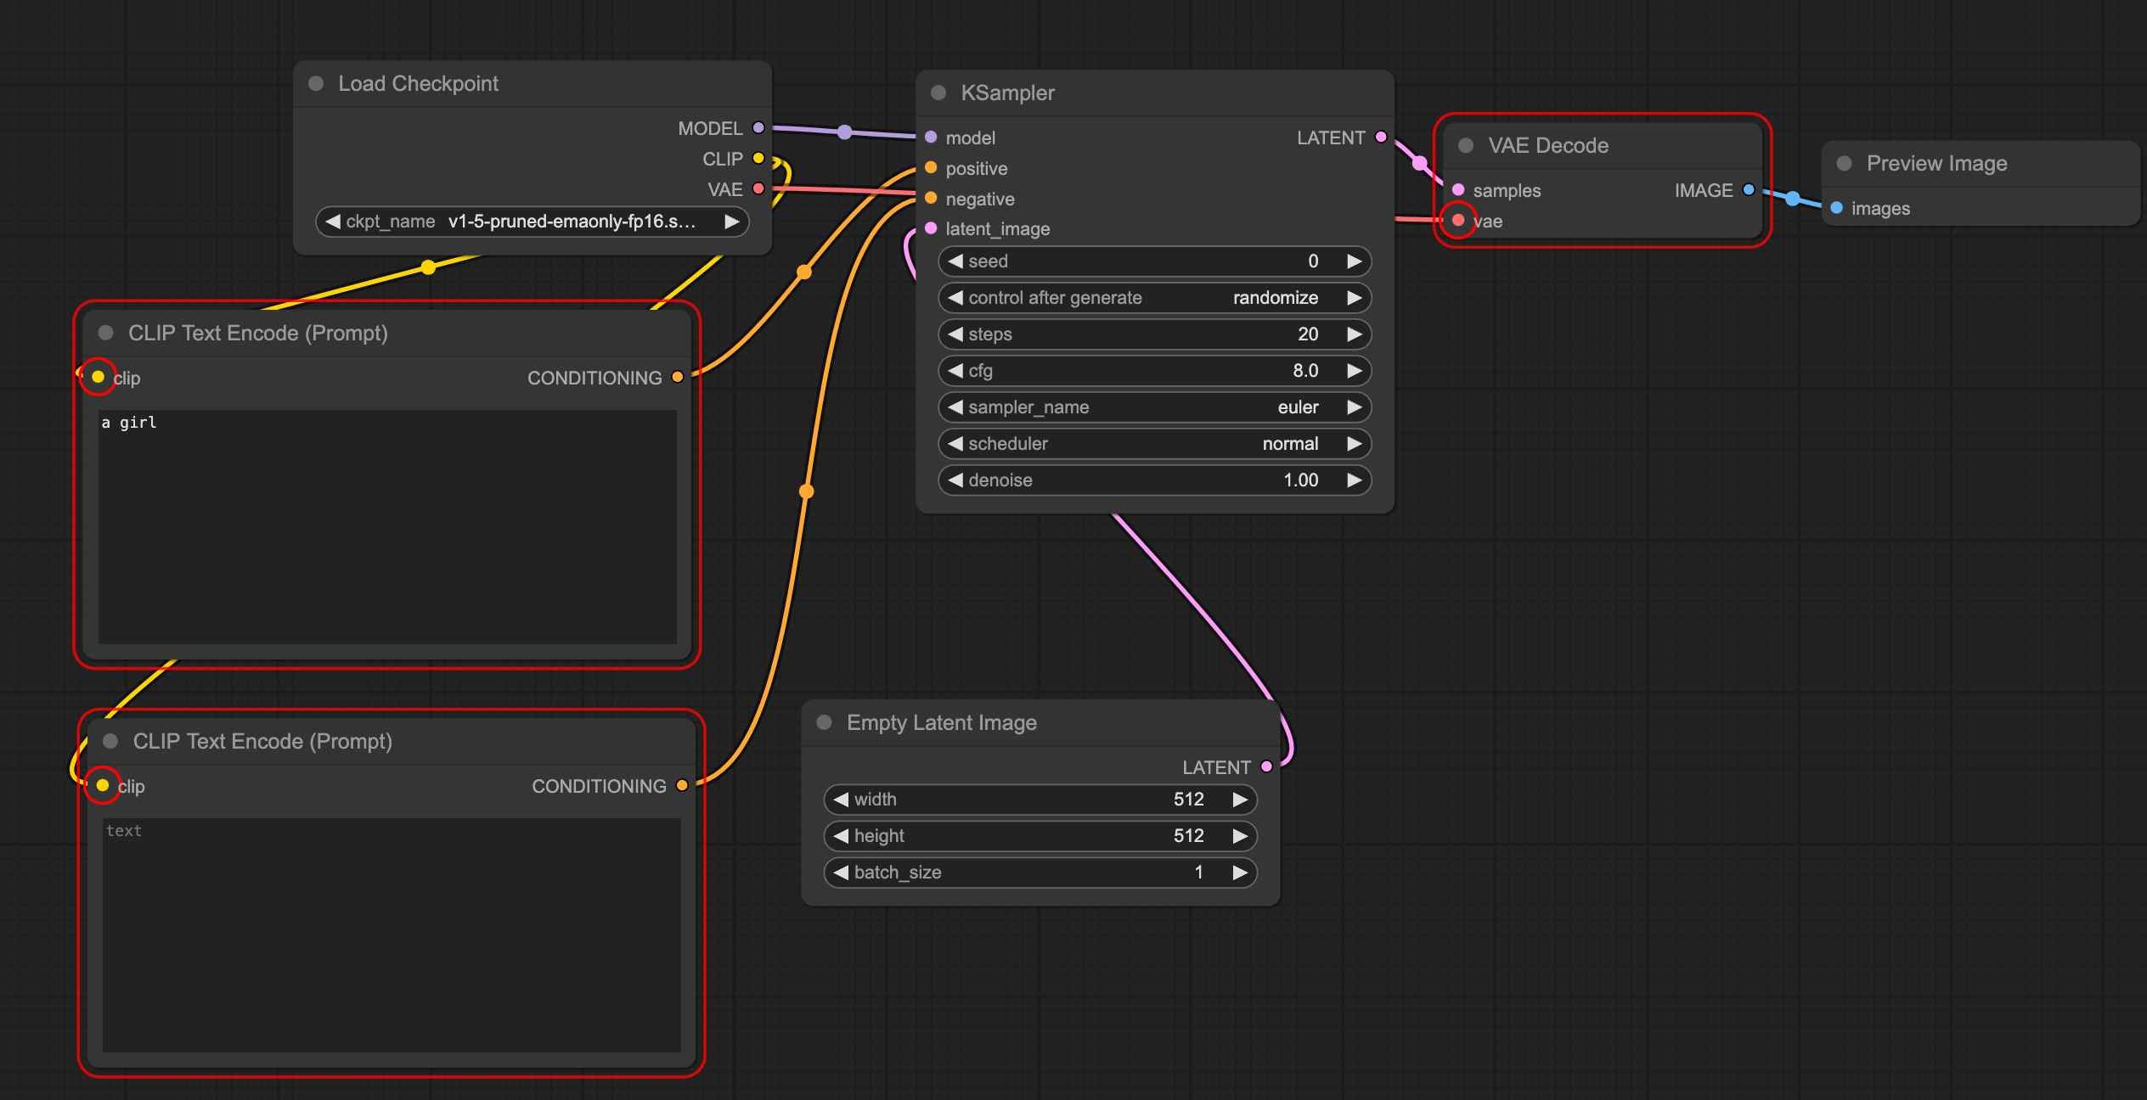Click the images input socket on Preview Image

click(1836, 208)
